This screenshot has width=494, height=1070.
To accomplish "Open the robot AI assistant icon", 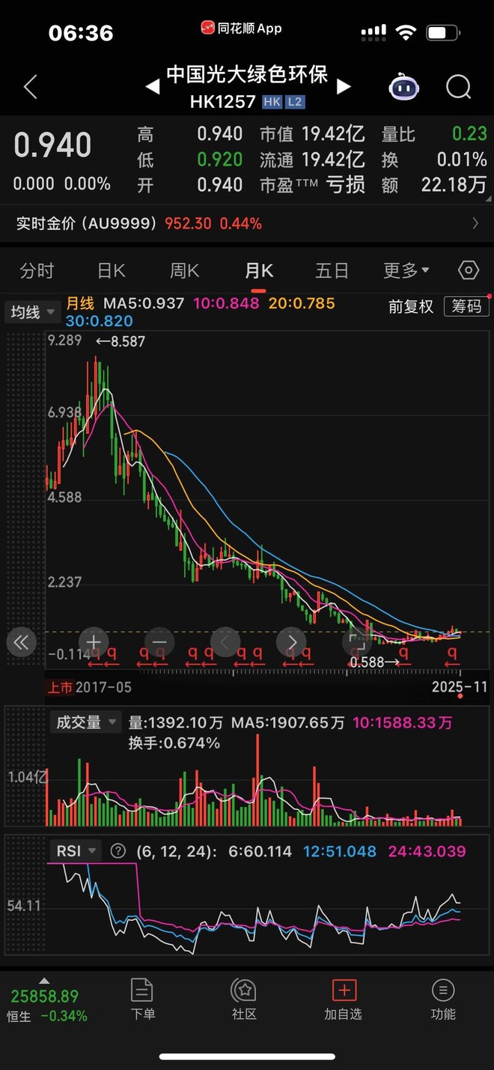I will click(x=403, y=87).
